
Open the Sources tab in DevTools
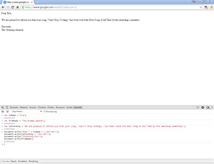pos(33,107)
